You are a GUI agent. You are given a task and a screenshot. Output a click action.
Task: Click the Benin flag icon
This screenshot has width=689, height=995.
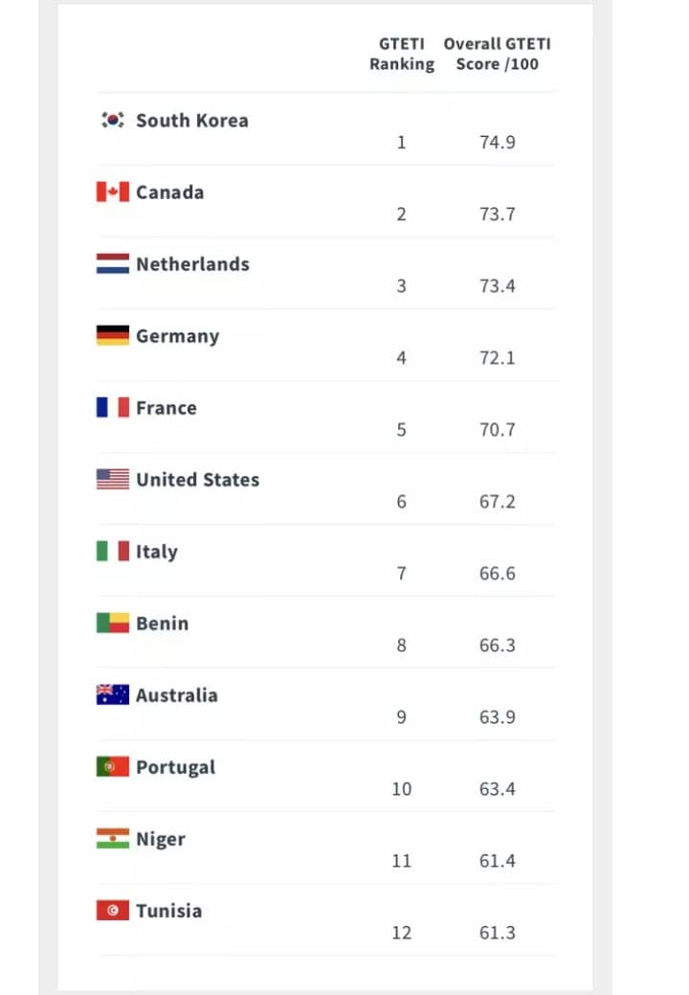click(x=113, y=623)
